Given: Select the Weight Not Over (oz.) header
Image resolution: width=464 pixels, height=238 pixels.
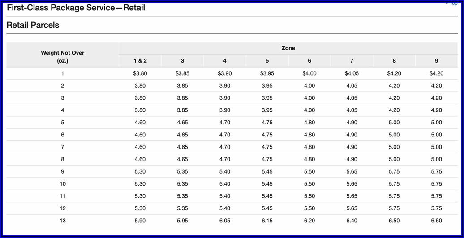Looking at the screenshot, I should coord(62,56).
